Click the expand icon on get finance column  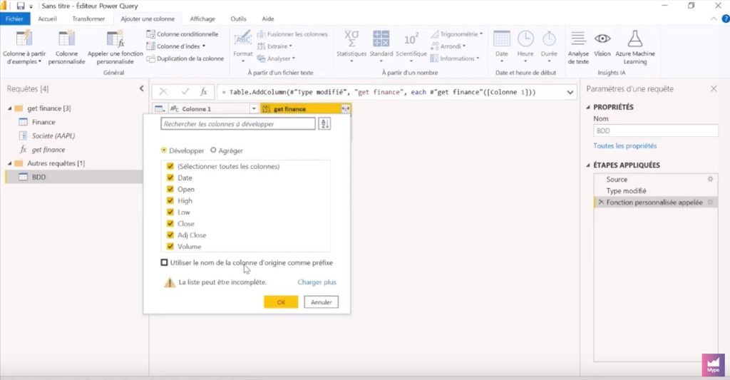[346, 109]
